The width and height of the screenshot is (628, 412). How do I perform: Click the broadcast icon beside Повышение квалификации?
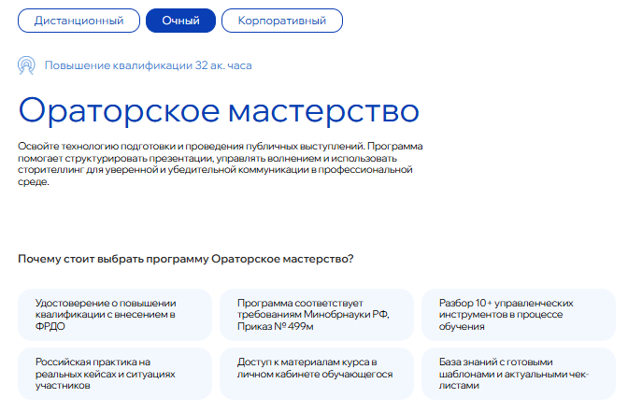[27, 65]
